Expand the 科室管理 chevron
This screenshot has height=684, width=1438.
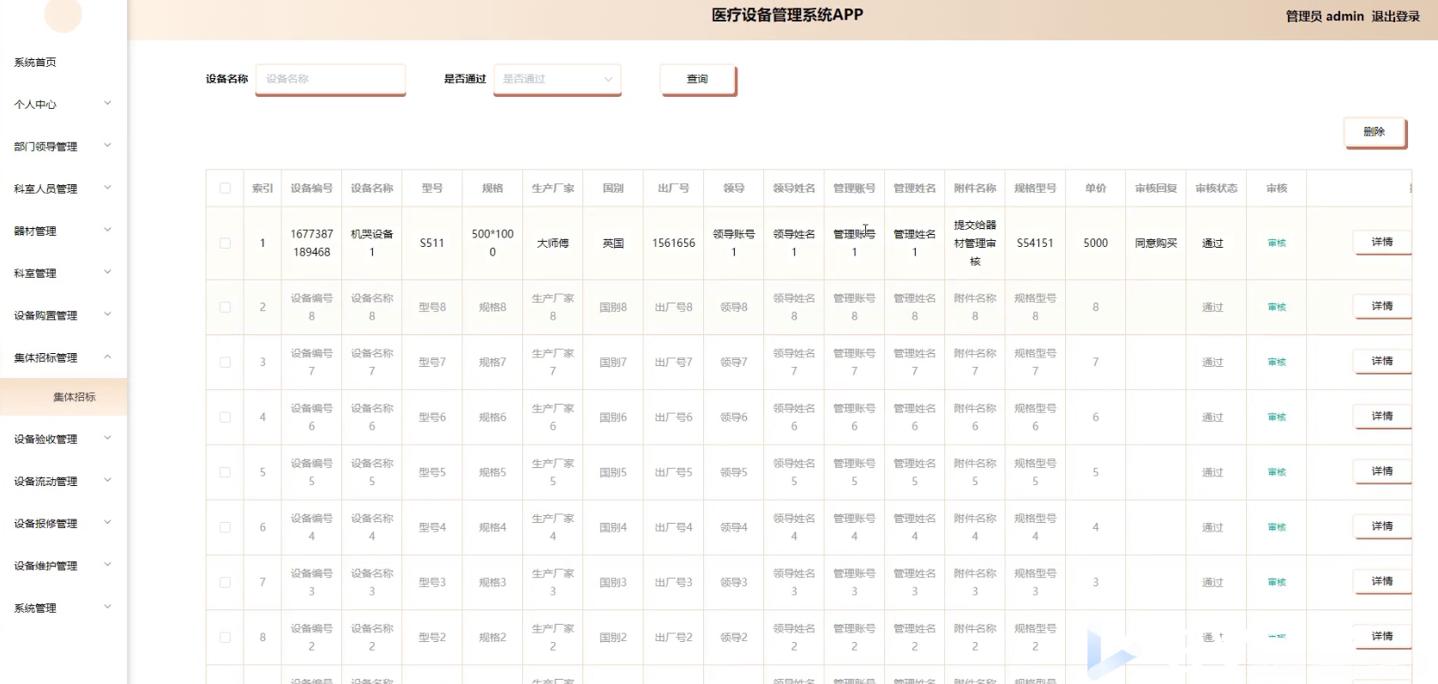(x=107, y=273)
